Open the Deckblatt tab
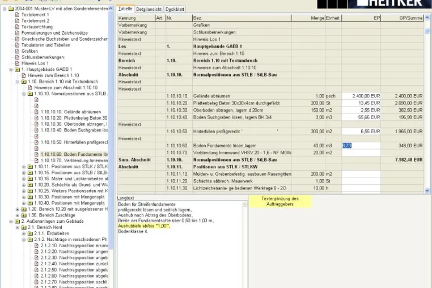Screen dimensions: 432x288 click(x=175, y=9)
